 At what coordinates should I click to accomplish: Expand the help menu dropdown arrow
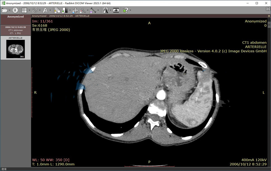coord(130,10)
